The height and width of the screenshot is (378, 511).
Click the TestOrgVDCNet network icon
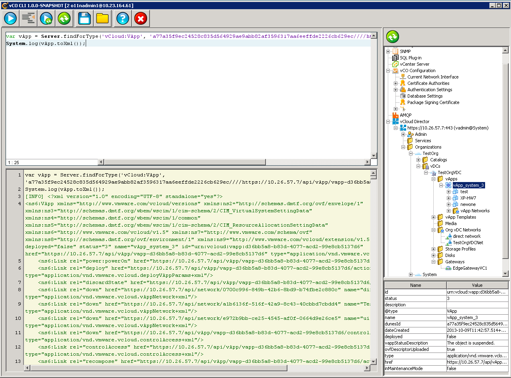[448, 243]
